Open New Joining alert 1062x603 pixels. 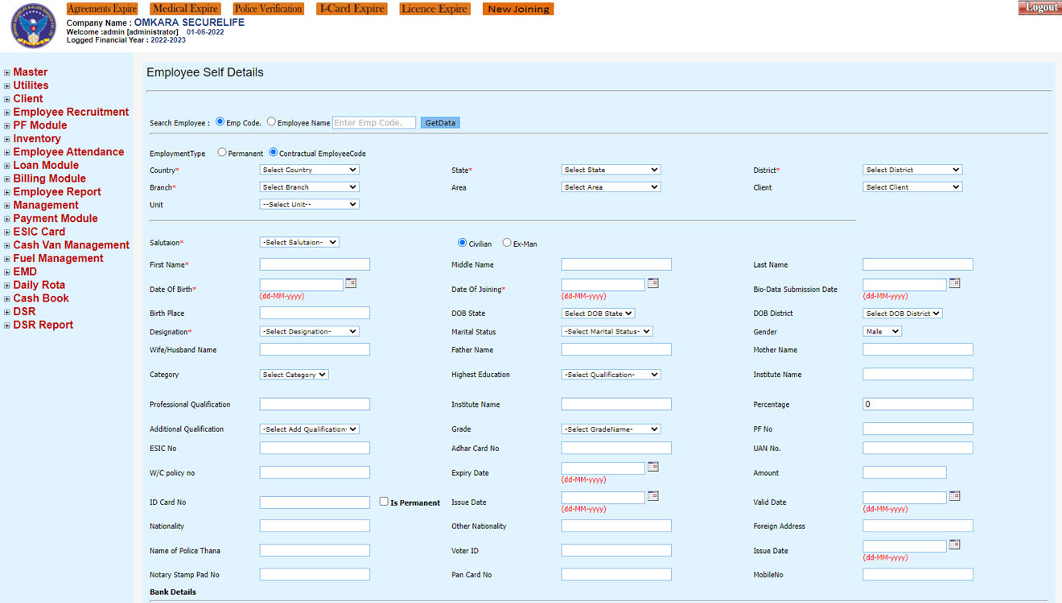pyautogui.click(x=518, y=9)
